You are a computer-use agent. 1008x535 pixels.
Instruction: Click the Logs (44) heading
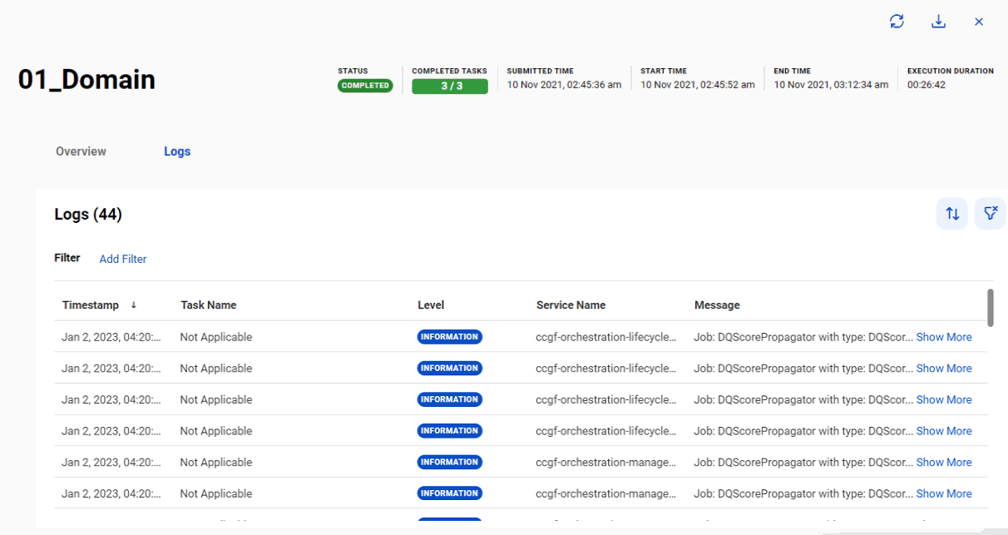(x=88, y=214)
